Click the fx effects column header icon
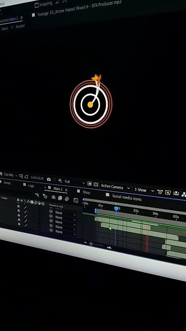 [28, 202]
